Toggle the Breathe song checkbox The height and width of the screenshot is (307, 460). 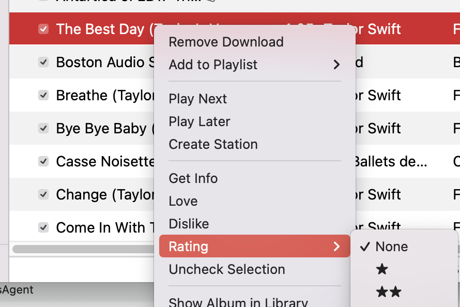tap(43, 95)
